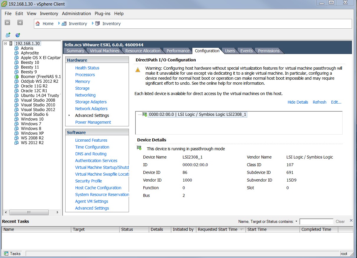Viewport: 357px width, 258px height.
Task: Click the Clear button in Recent Tasks
Action: pos(340,221)
